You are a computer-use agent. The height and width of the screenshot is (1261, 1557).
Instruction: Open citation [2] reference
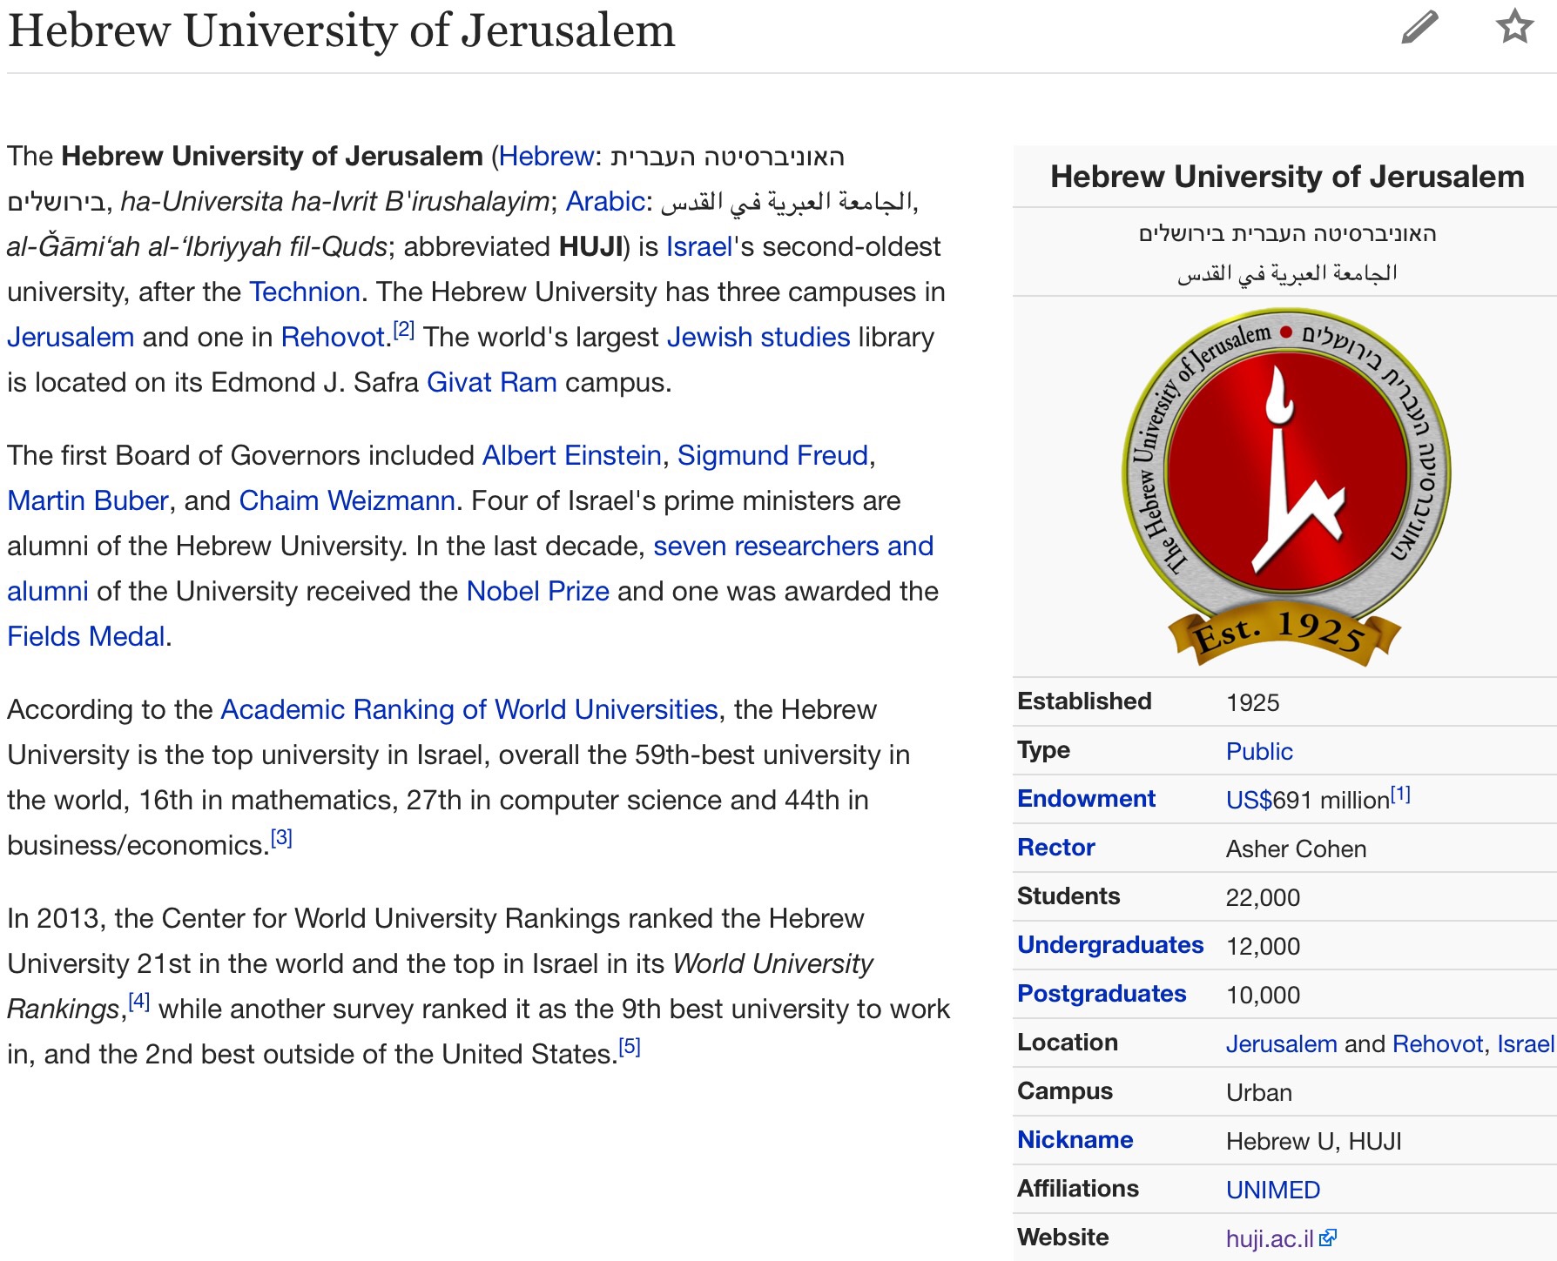(x=404, y=329)
